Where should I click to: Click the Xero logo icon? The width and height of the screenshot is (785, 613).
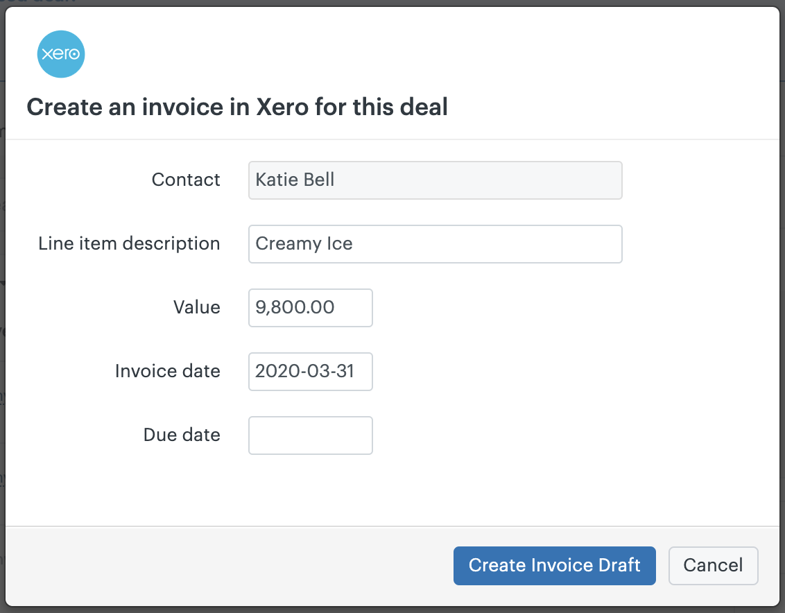click(61, 54)
